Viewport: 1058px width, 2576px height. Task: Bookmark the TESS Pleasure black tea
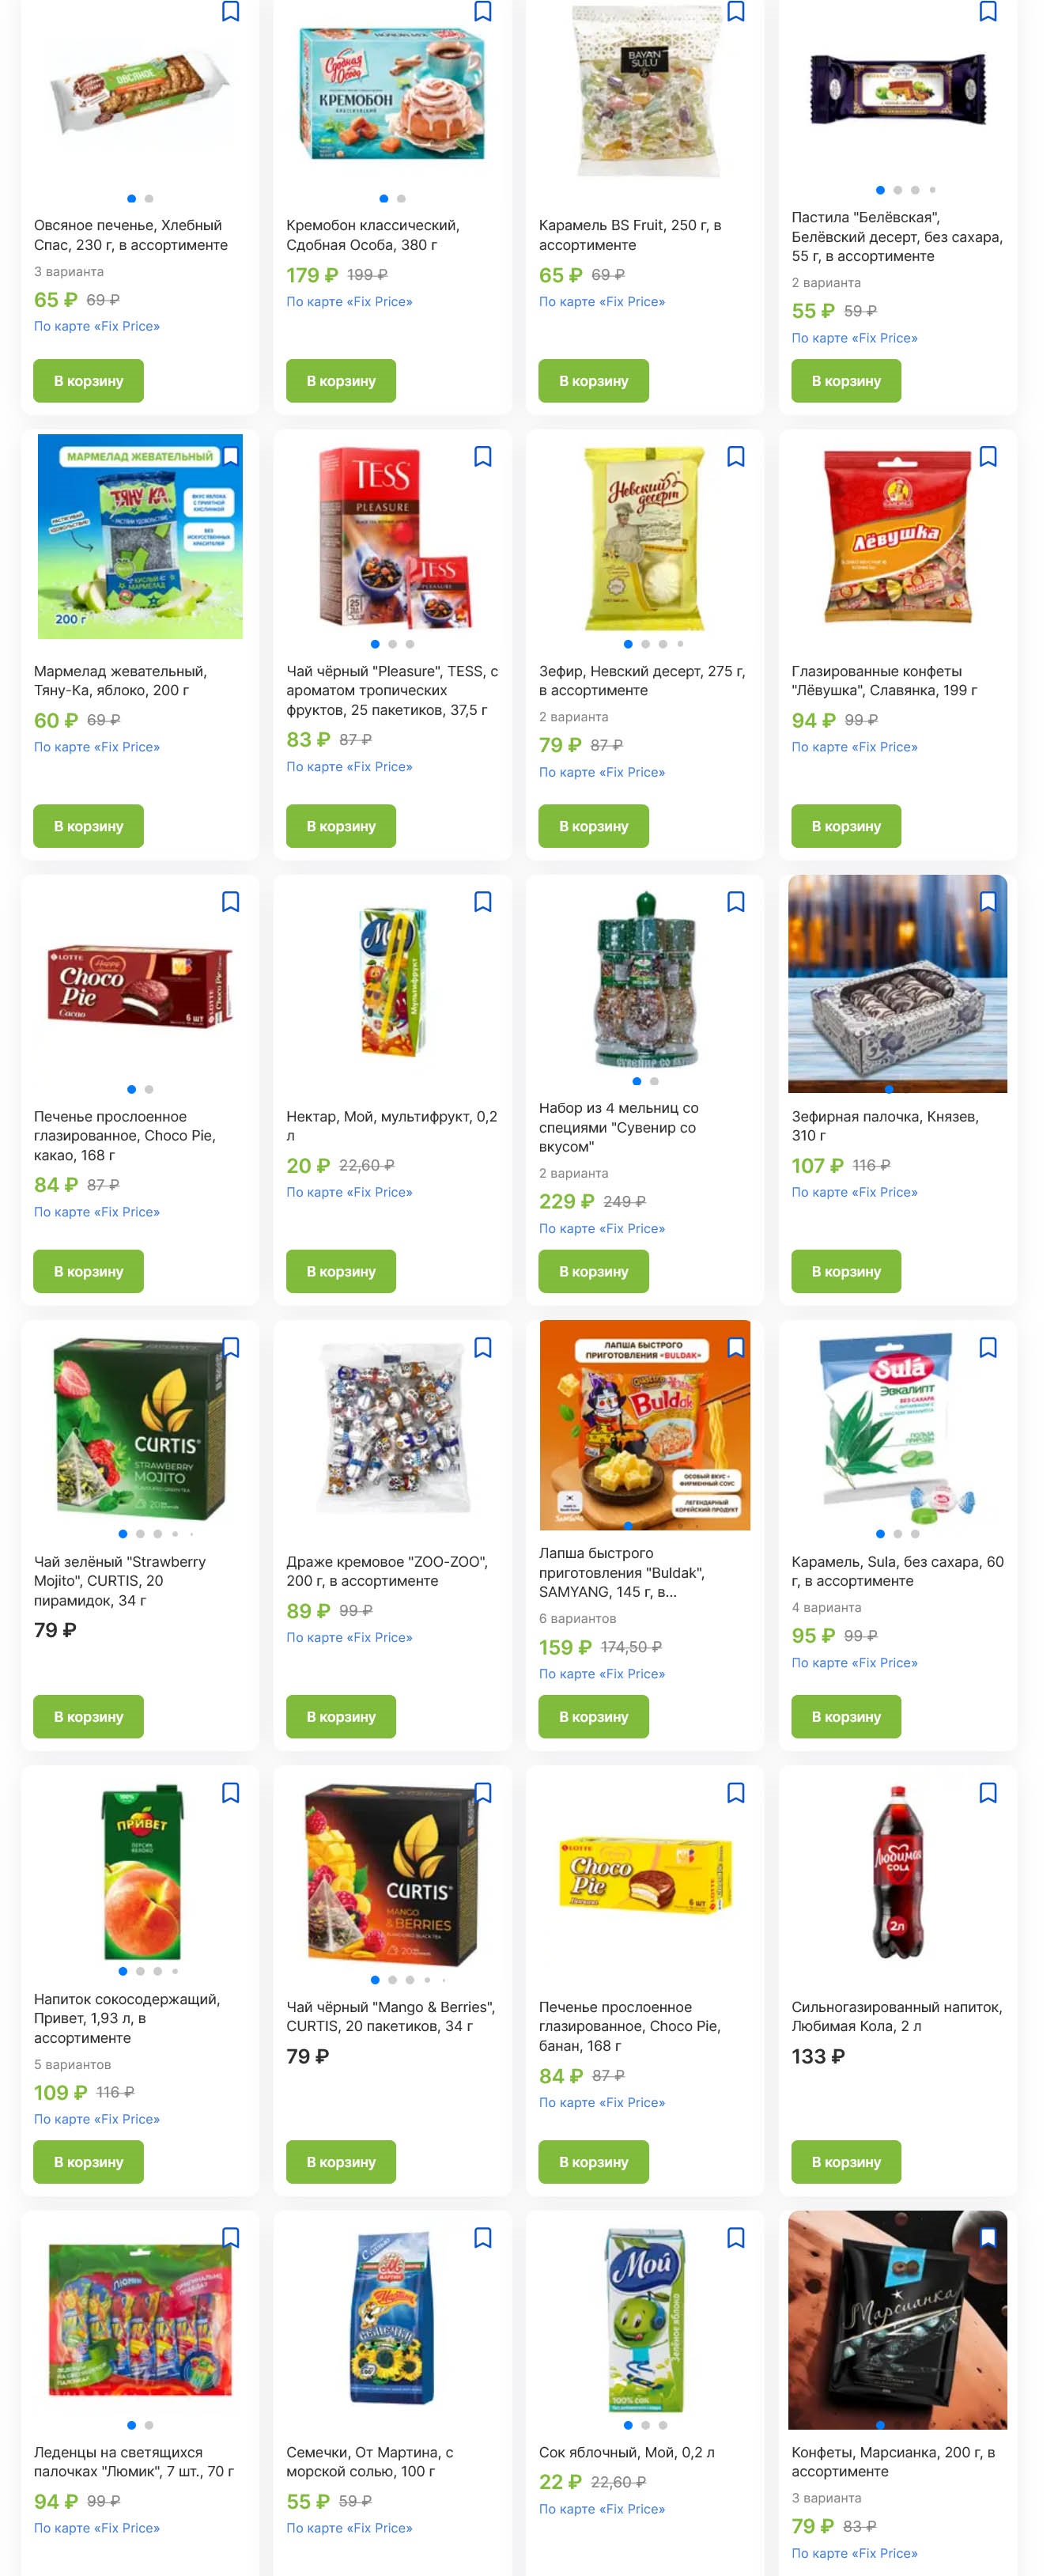tap(482, 457)
